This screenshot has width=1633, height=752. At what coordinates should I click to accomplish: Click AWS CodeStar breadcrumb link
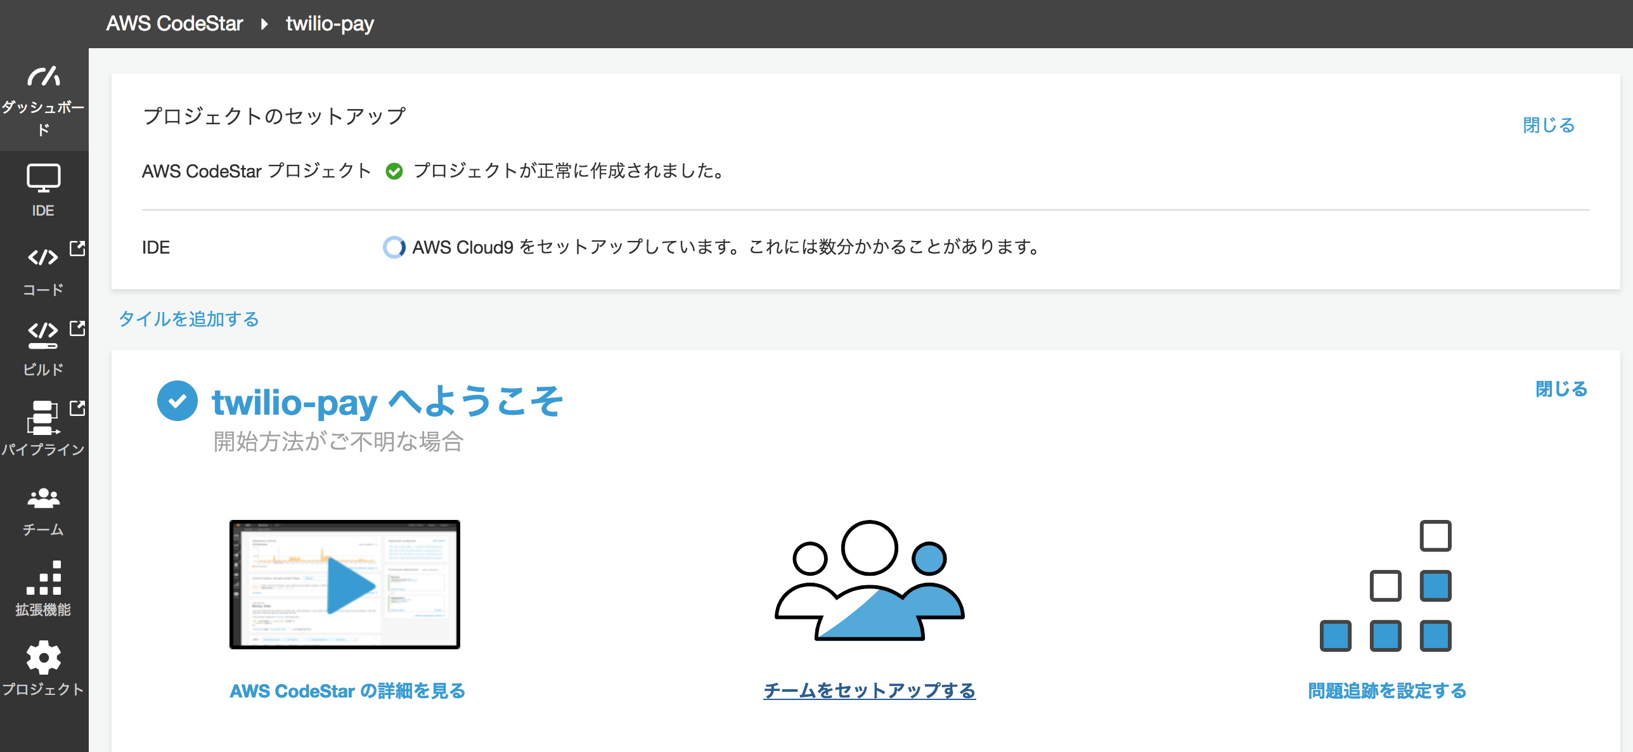[x=174, y=23]
